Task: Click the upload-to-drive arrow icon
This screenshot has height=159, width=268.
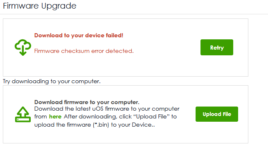Action: tap(23, 114)
